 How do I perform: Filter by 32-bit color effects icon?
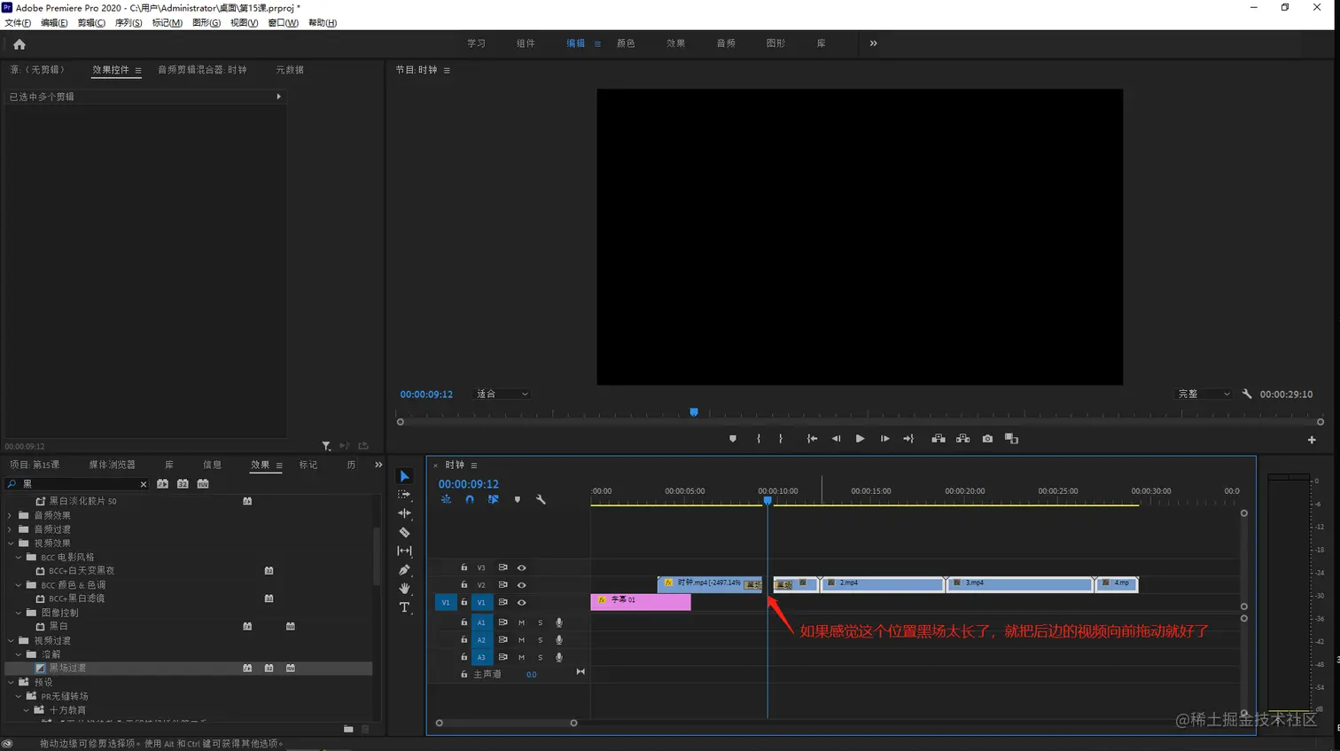point(183,484)
